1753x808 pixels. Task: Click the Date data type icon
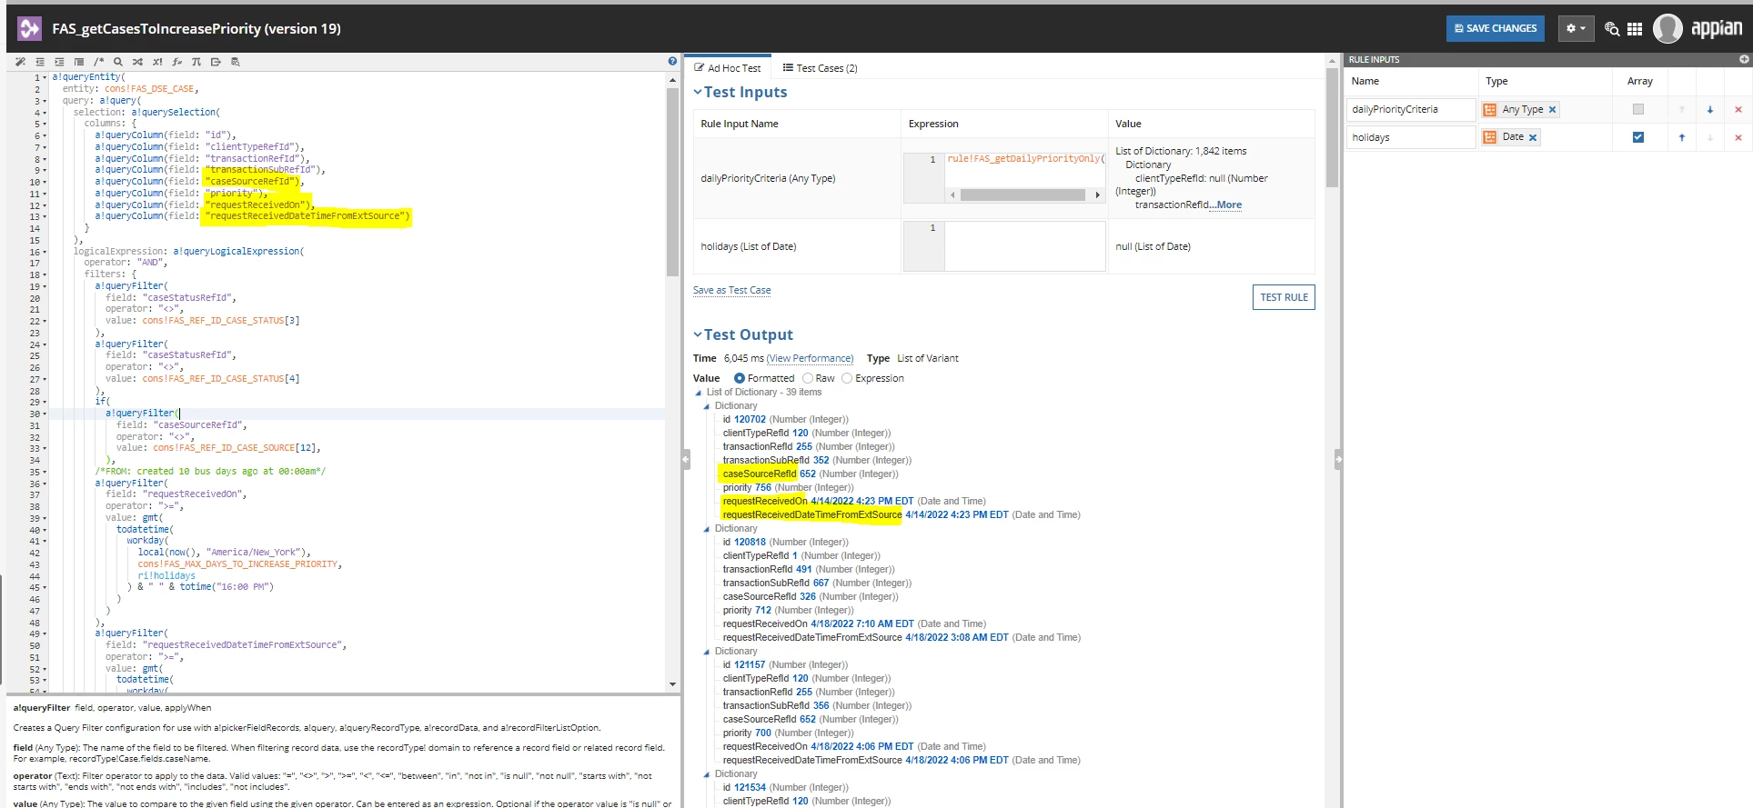(x=1489, y=137)
